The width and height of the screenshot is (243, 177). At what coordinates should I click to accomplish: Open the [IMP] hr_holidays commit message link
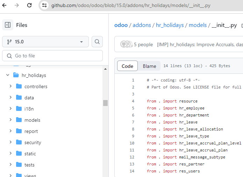(200, 44)
